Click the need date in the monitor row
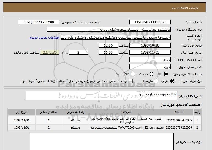212x150 pixels. point(22,127)
